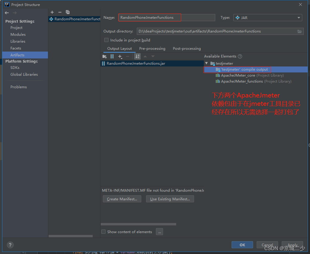The width and height of the screenshot is (310, 254).
Task: Click the output layout horizontal scrollbar
Action: 138,224
